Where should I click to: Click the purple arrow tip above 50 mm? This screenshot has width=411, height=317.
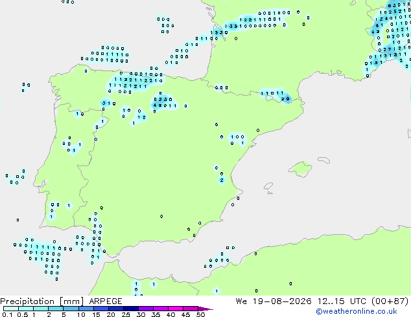(x=205, y=309)
